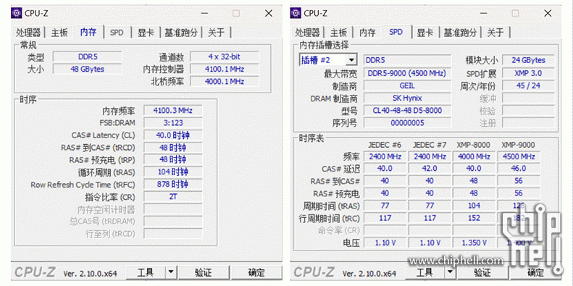Expand 工具 dropdown arrow in left window
The height and width of the screenshot is (286, 573).
[171, 272]
